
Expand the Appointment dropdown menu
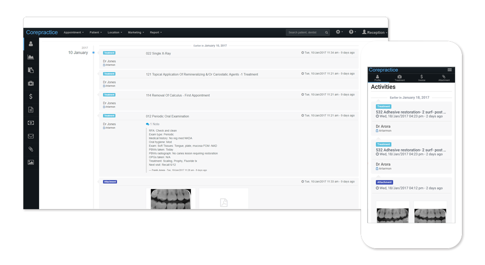tap(73, 32)
